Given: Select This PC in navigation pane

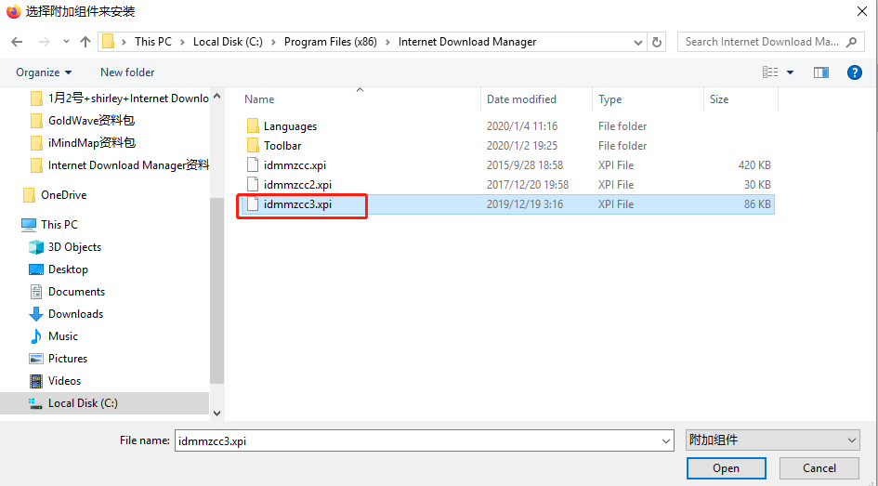Looking at the screenshot, I should coord(50,225).
